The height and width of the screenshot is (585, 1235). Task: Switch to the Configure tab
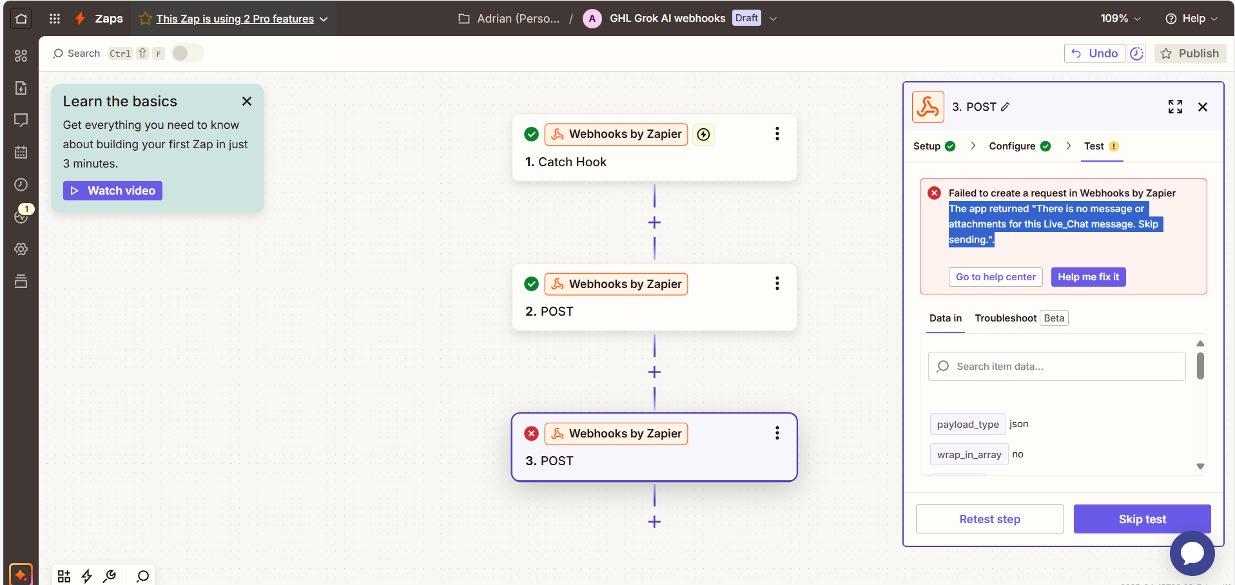coord(1020,146)
